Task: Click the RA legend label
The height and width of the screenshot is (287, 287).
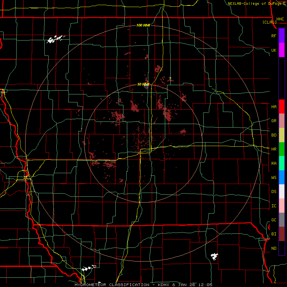Action: click(274, 164)
